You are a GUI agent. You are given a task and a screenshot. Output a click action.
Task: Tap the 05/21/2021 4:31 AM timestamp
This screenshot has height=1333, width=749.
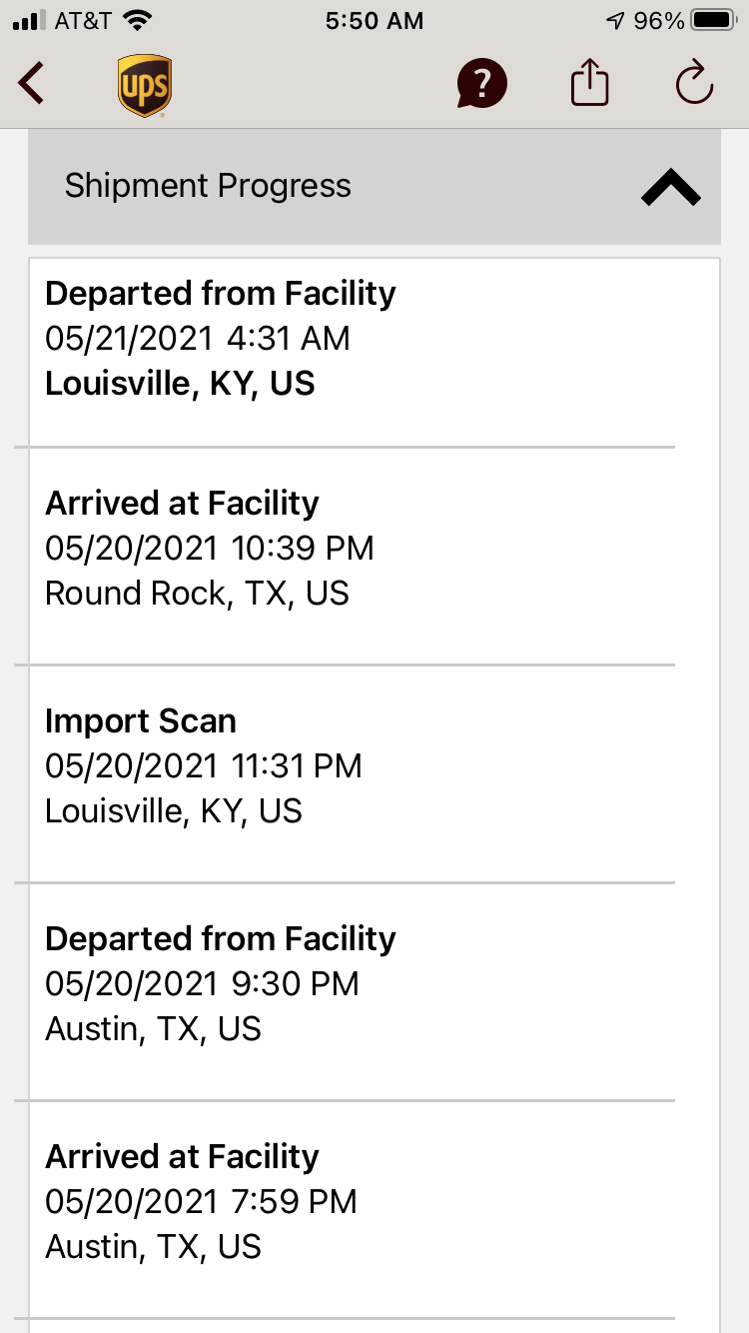coord(198,339)
